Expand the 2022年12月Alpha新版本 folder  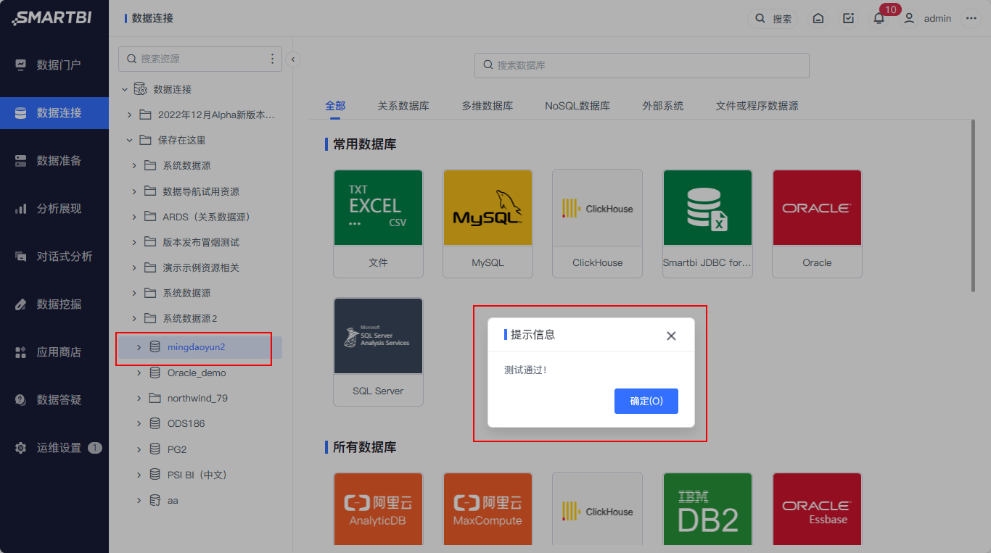(130, 115)
